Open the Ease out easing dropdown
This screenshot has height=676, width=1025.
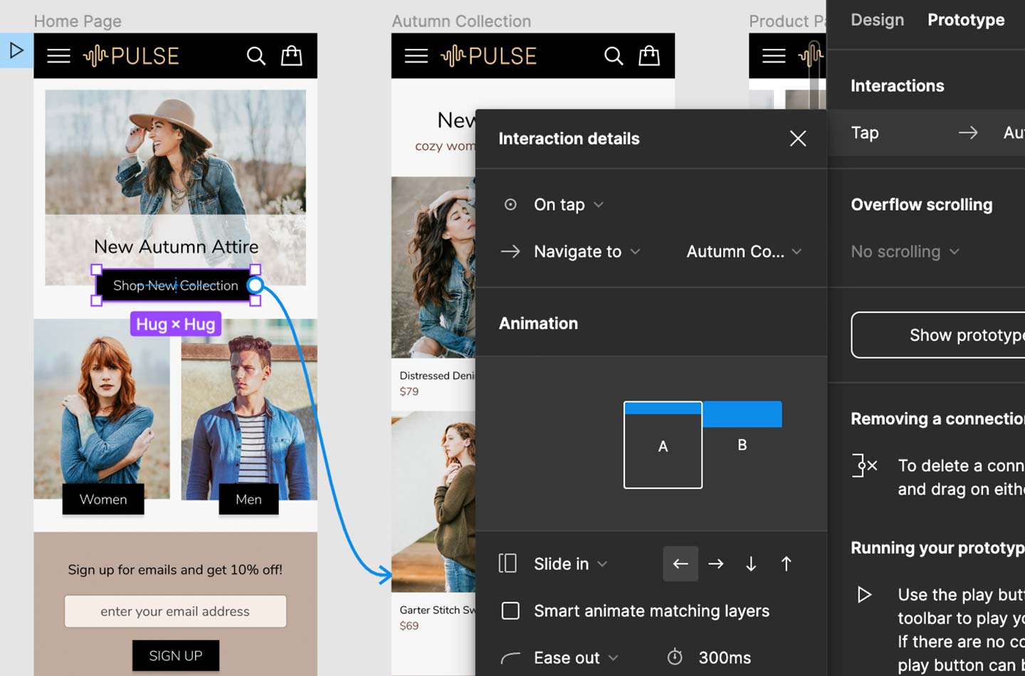pyautogui.click(x=575, y=658)
